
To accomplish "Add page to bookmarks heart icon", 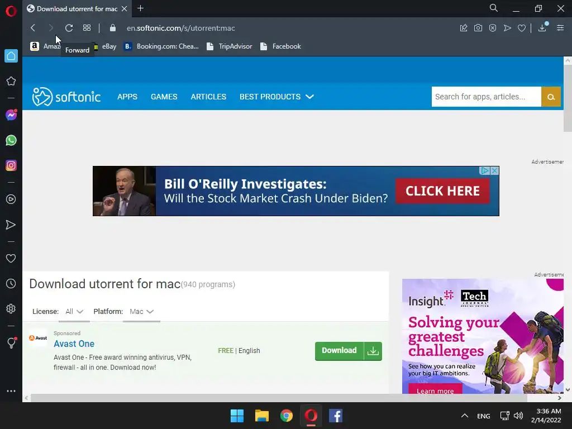I will pyautogui.click(x=522, y=28).
